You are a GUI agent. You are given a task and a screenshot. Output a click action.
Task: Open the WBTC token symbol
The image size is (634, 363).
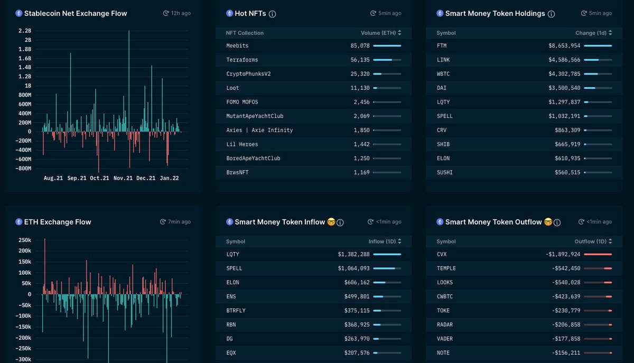(x=443, y=74)
